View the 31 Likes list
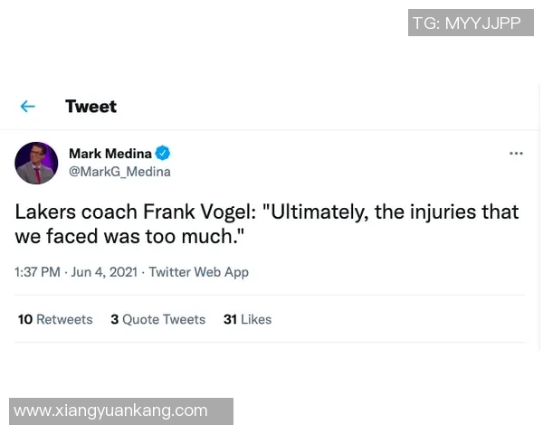 click(x=247, y=319)
